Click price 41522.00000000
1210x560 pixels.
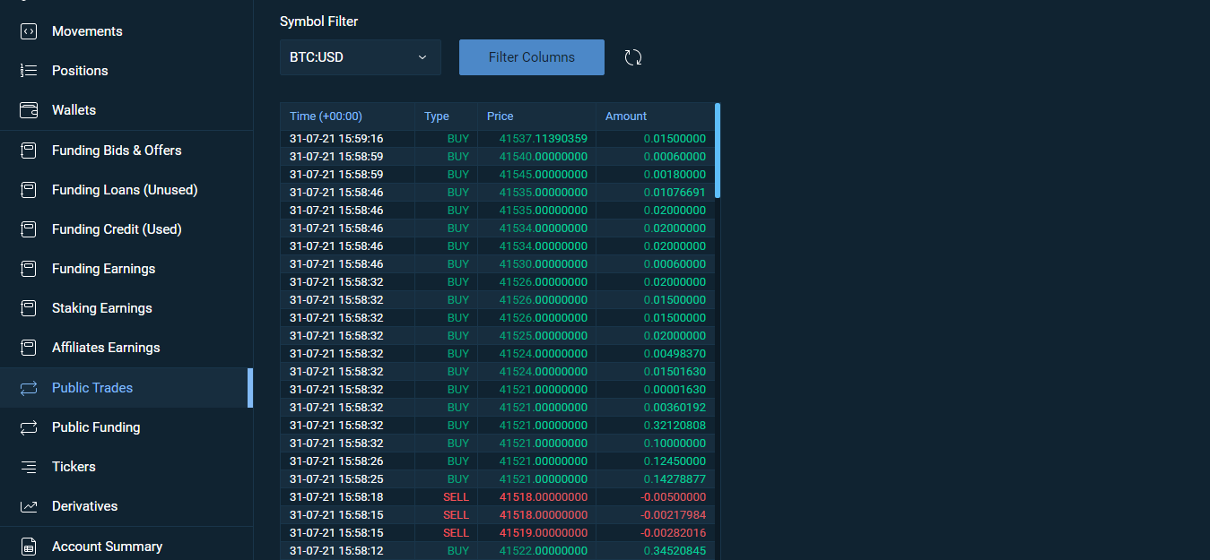pyautogui.click(x=544, y=551)
